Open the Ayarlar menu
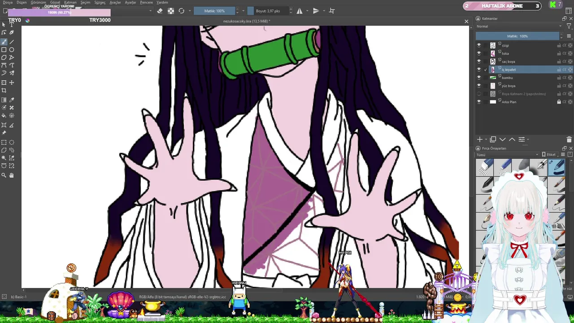This screenshot has height=323, width=574. [130, 2]
